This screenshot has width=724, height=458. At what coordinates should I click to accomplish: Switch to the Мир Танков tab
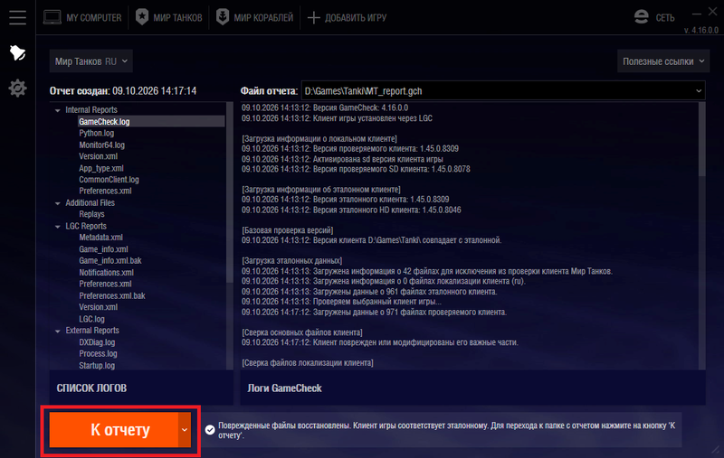coord(169,17)
